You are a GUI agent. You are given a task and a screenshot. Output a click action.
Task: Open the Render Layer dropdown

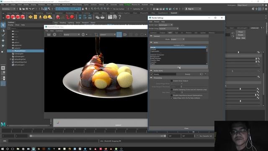(x=166, y=25)
